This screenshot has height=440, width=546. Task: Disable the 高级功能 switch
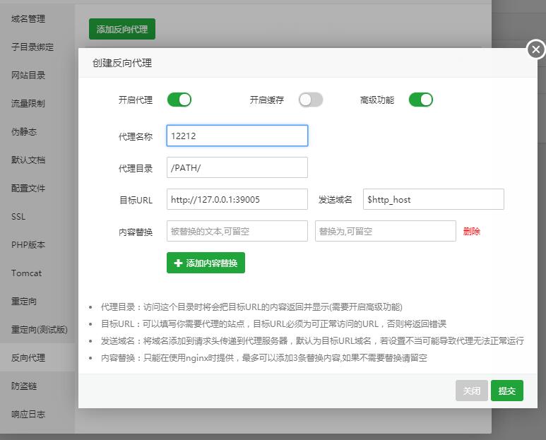pyautogui.click(x=421, y=100)
